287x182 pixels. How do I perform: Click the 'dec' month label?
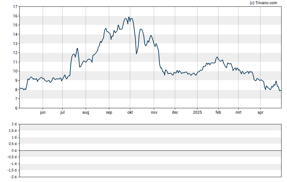coord(175,112)
